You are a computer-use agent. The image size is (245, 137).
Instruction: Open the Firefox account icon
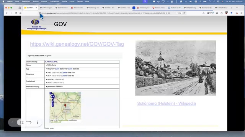pyautogui.click(x=217, y=13)
